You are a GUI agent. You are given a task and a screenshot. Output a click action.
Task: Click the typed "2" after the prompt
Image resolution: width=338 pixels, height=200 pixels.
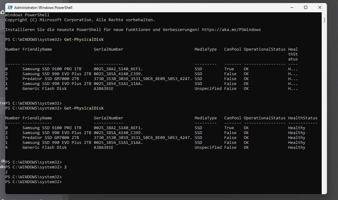click(66, 167)
